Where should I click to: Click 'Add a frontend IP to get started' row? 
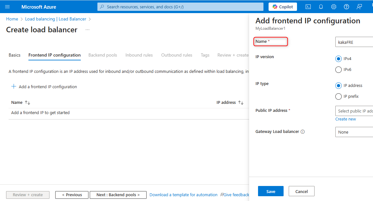point(129,113)
